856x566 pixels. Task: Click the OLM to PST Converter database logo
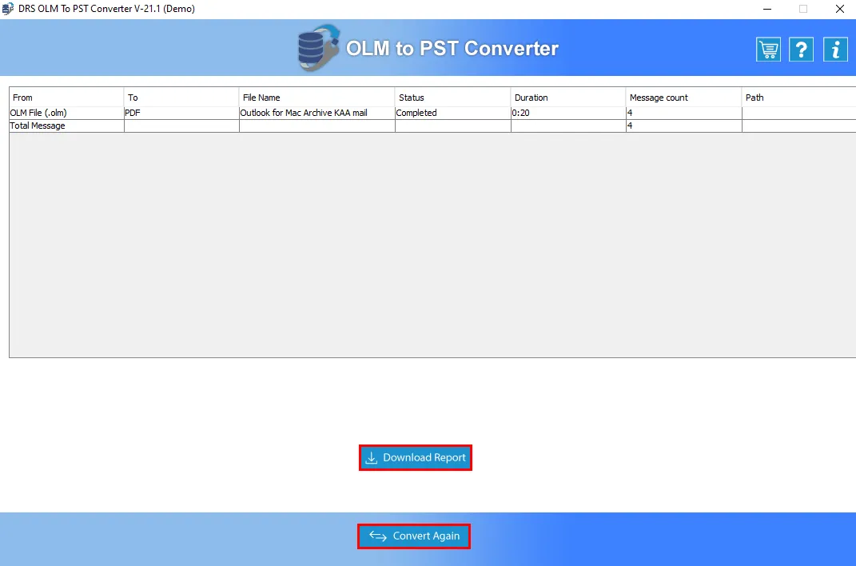click(x=319, y=48)
